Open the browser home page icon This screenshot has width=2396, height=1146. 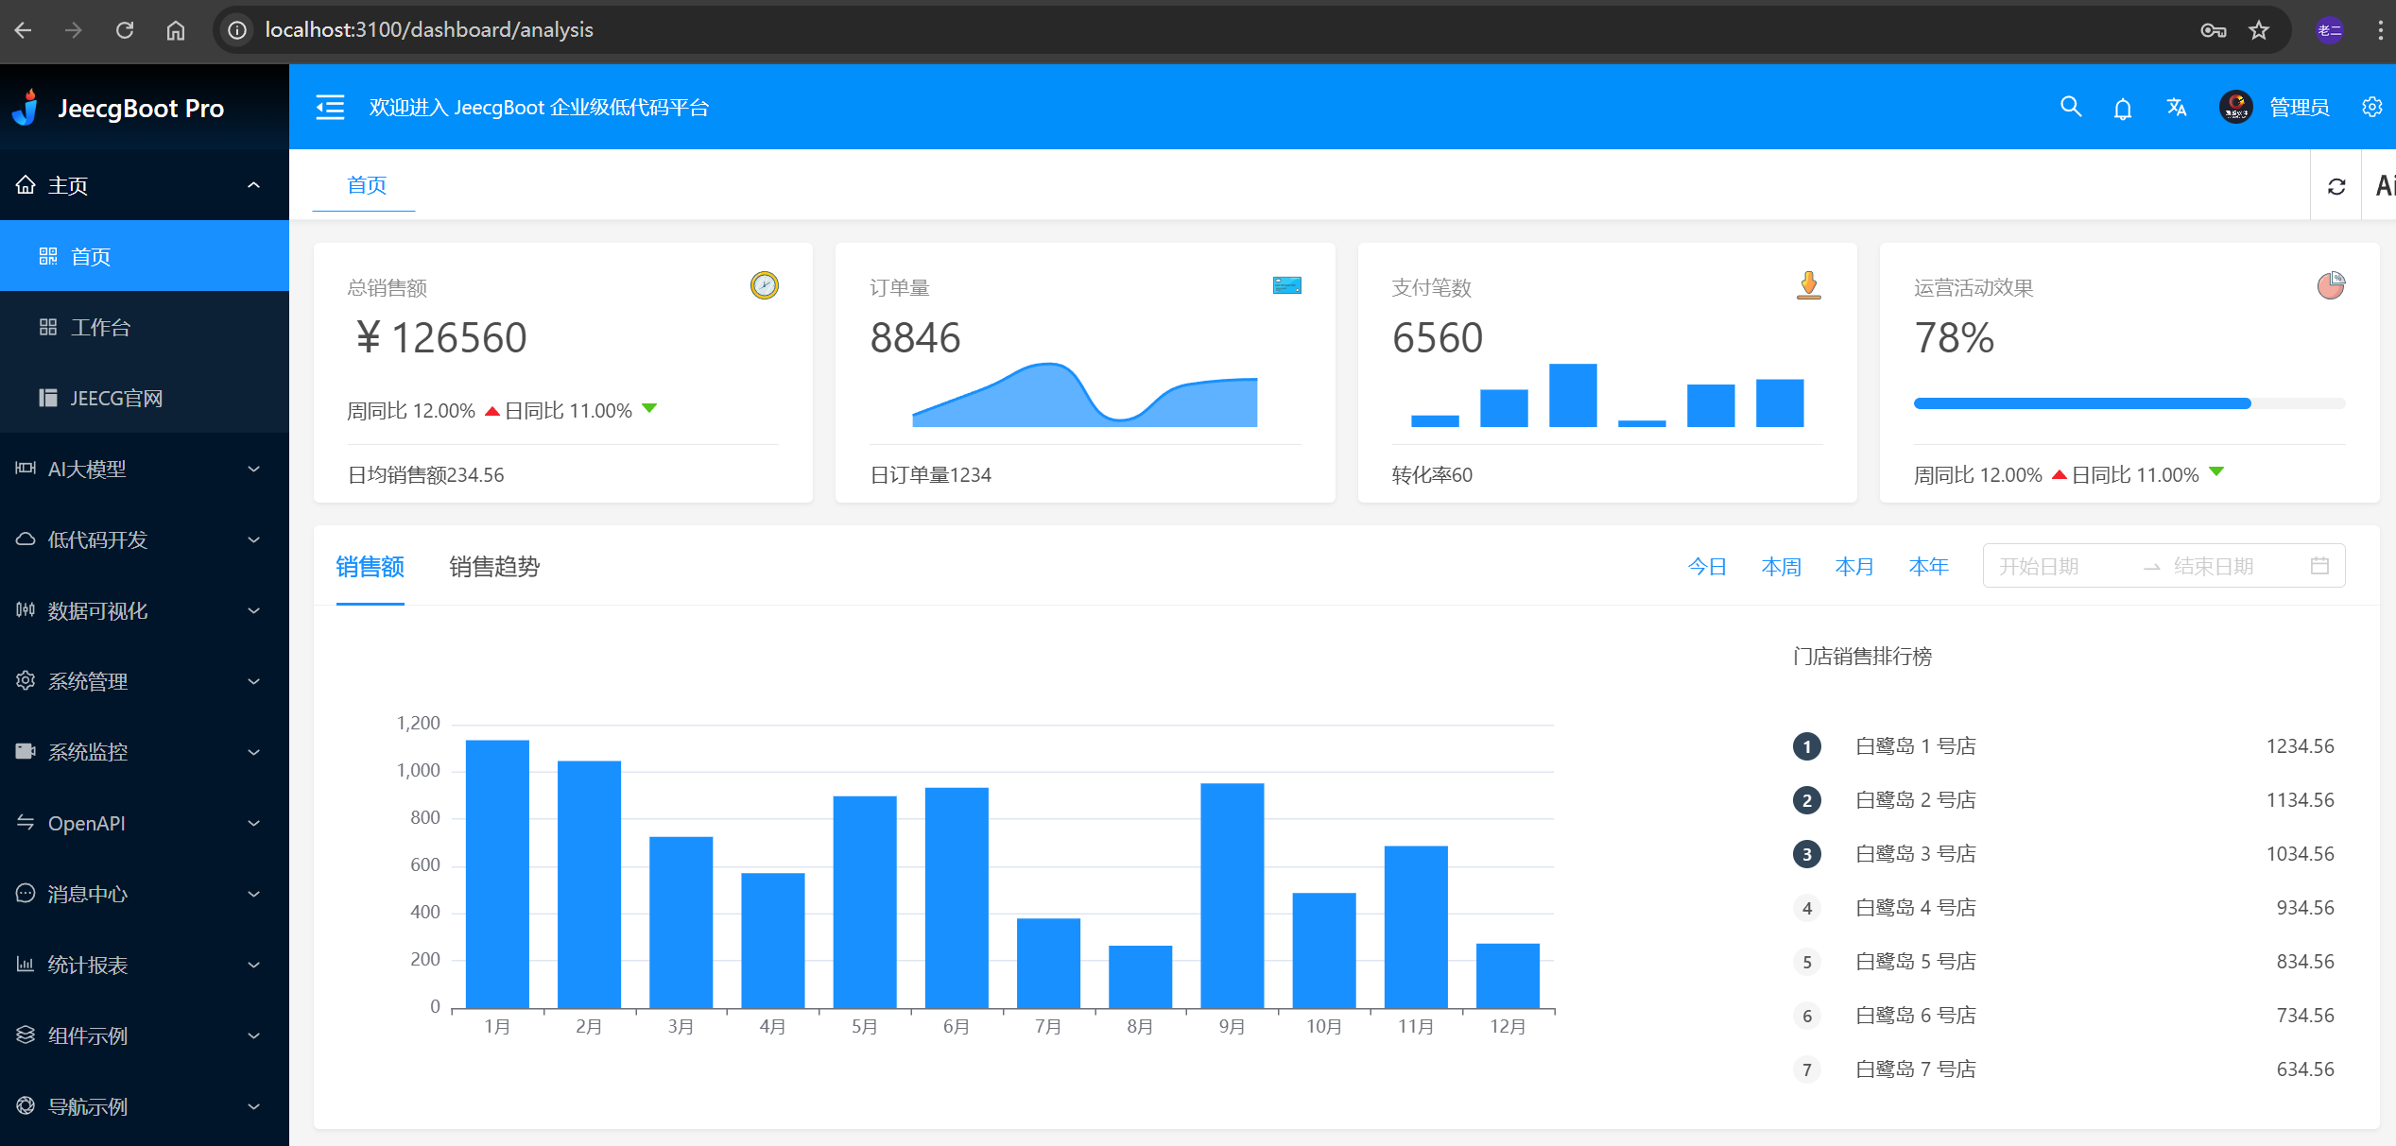176,30
